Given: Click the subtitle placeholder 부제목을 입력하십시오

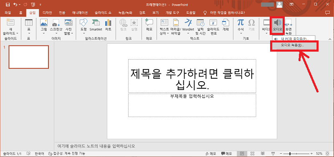Looking at the screenshot, I should pyautogui.click(x=192, y=105).
